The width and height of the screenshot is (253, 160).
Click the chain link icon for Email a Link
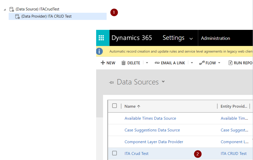click(x=157, y=63)
